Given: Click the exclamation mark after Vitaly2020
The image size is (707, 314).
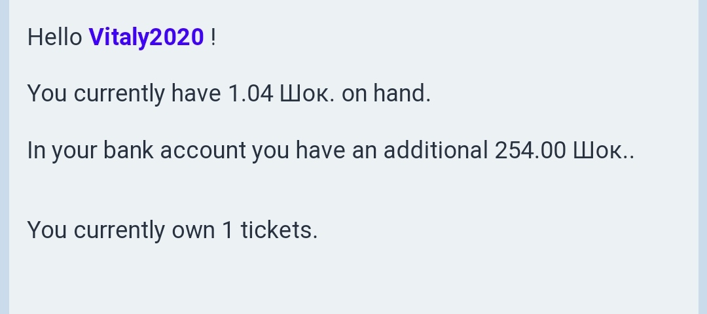Looking at the screenshot, I should coord(213,37).
